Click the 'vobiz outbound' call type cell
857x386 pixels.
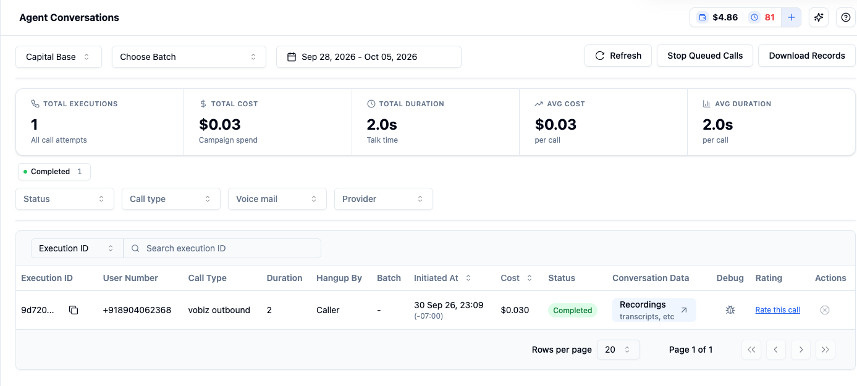click(x=219, y=310)
